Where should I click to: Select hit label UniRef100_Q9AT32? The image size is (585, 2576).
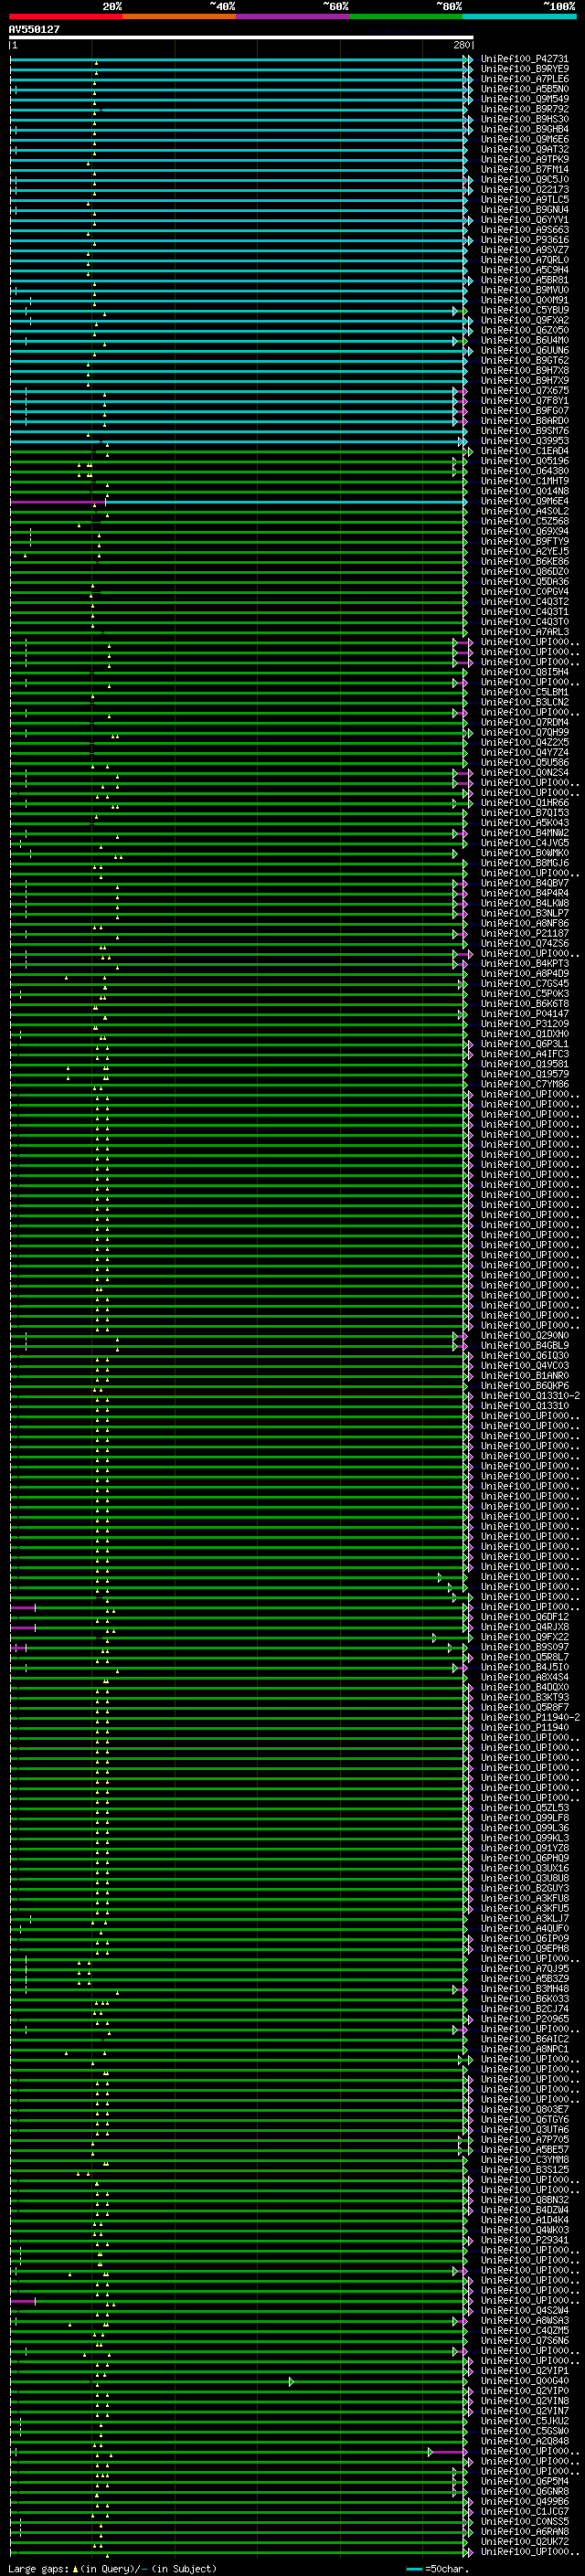point(524,149)
